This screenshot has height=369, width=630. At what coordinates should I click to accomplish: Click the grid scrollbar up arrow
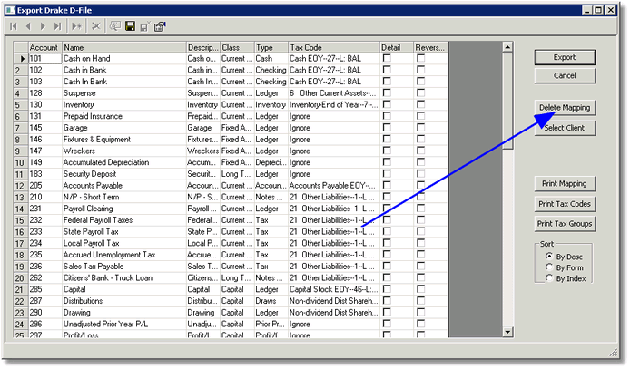click(x=507, y=47)
